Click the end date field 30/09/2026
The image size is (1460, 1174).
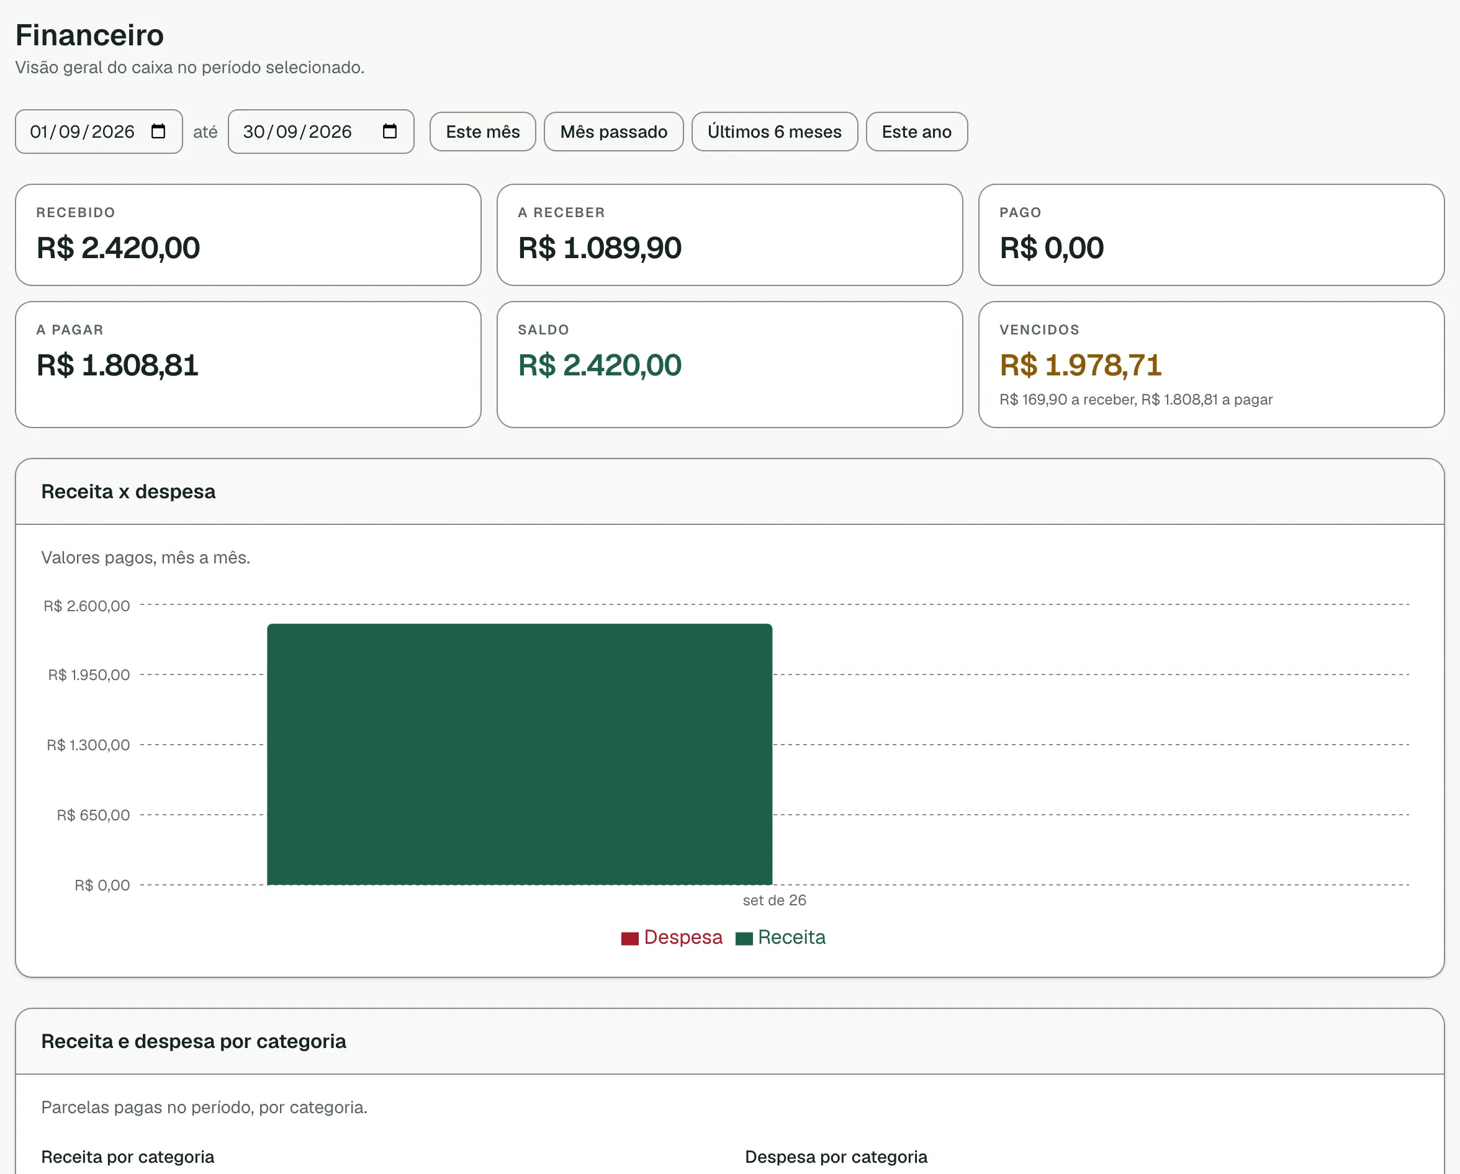pos(321,132)
